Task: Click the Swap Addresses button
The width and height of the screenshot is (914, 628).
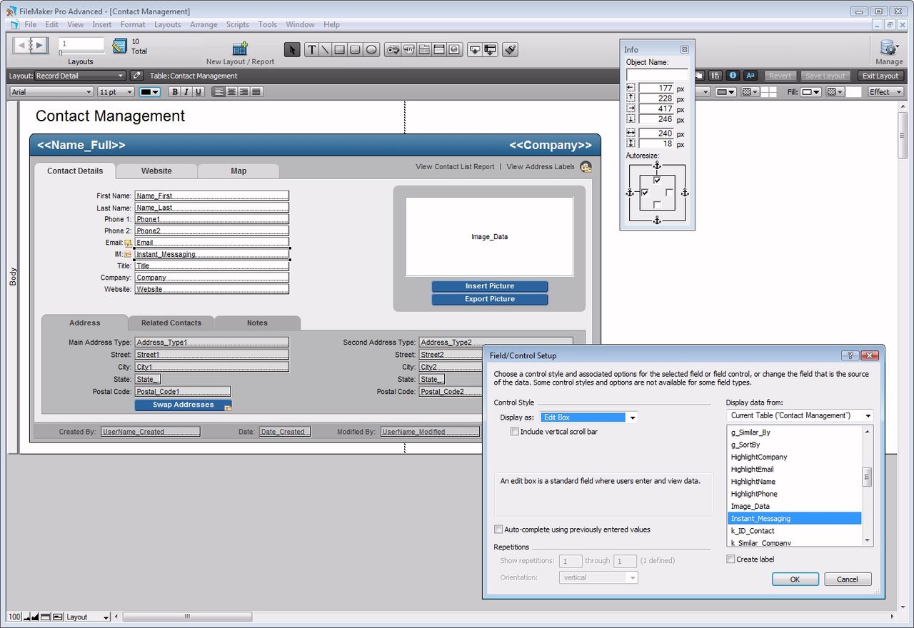Action: [x=184, y=405]
